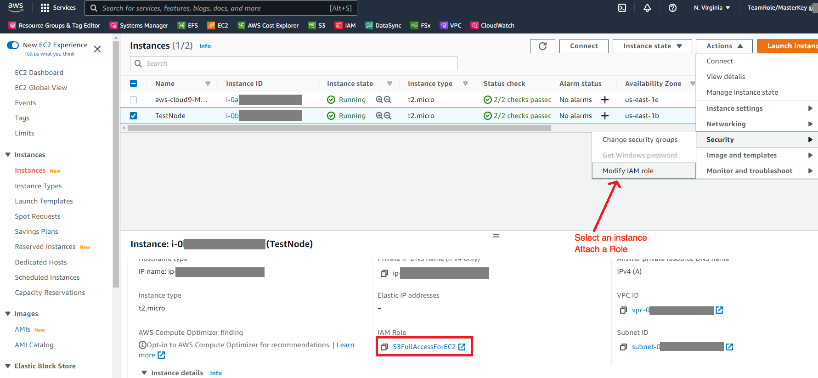Check the aws-cloud9 instance checkbox
818x378 pixels.
[133, 100]
